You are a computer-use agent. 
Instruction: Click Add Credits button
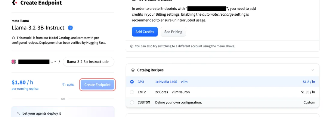click(145, 32)
